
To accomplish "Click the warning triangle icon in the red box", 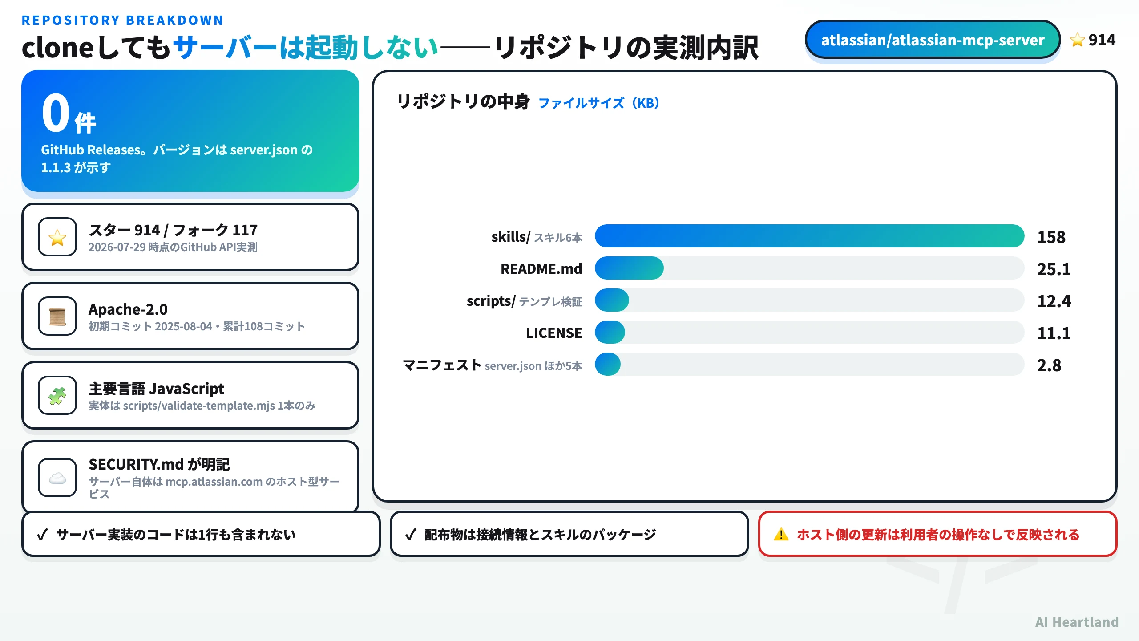I will 781,534.
